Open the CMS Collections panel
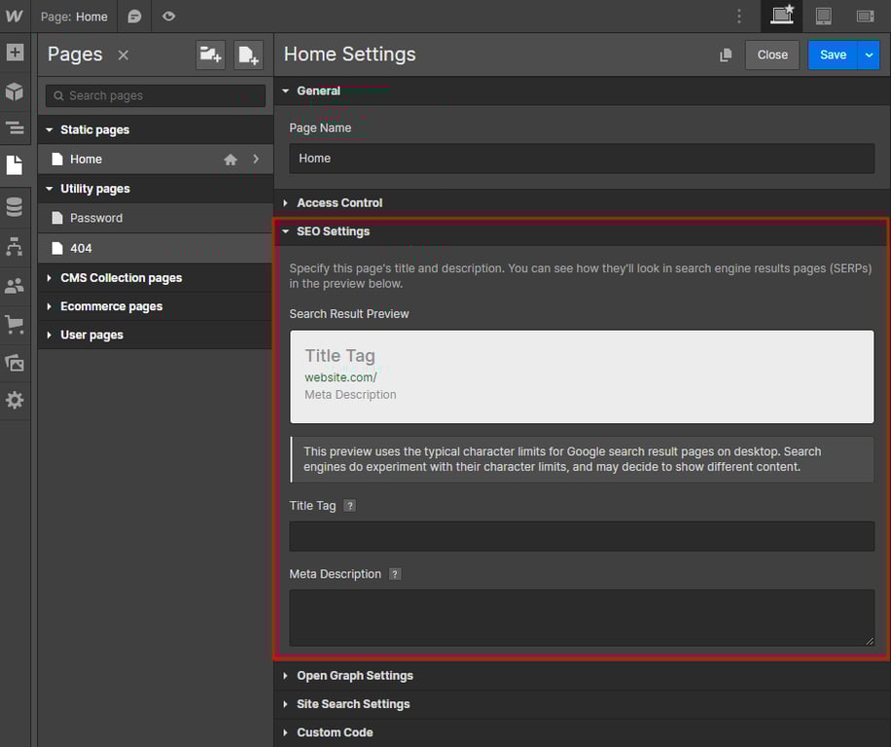 pyautogui.click(x=15, y=206)
